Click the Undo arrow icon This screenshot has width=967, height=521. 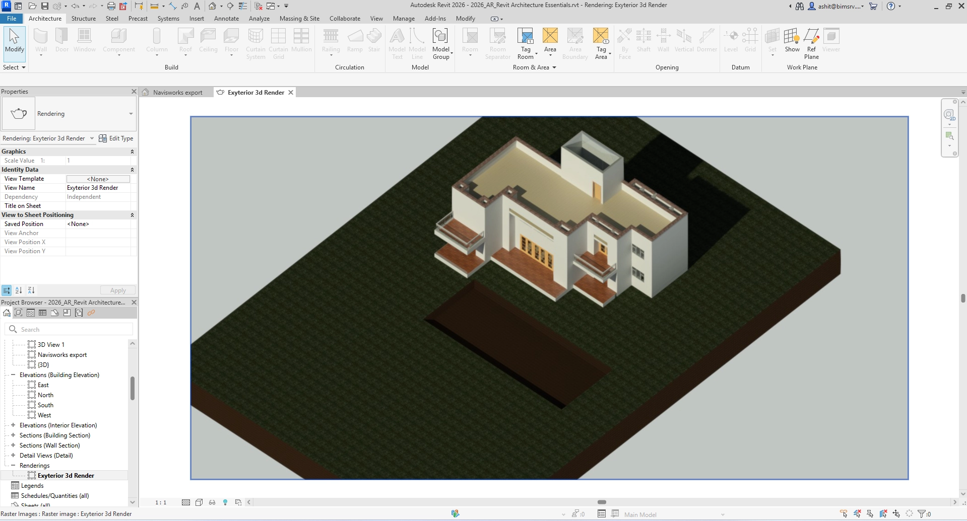tap(75, 6)
